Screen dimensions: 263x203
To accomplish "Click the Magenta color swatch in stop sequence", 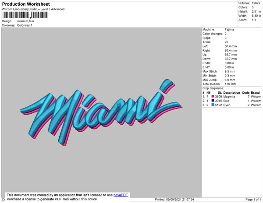I will pyautogui.click(x=213, y=96).
